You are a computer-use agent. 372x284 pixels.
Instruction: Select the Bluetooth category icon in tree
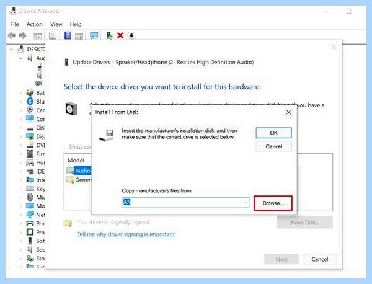coord(30,101)
